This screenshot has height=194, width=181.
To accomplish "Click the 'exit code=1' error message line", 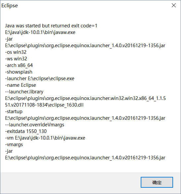I will click(51, 26).
